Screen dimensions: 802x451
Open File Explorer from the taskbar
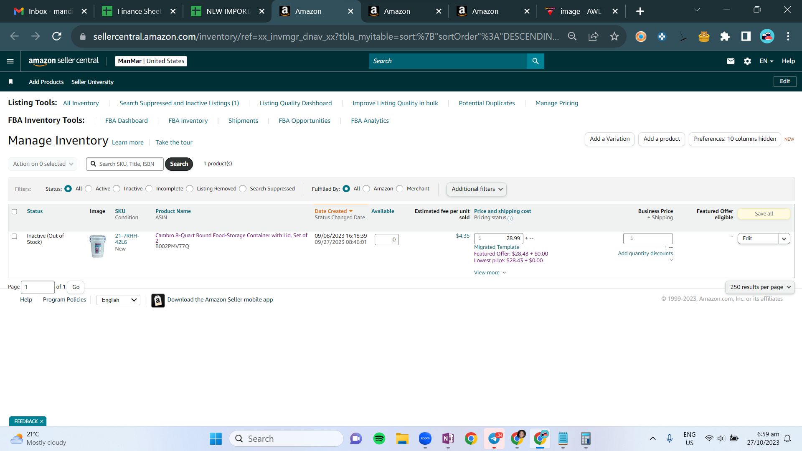[402, 438]
